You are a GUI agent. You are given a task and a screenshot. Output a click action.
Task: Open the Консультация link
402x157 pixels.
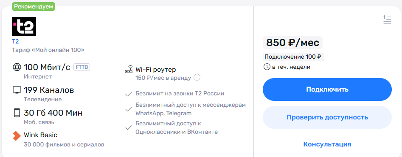coord(327,144)
